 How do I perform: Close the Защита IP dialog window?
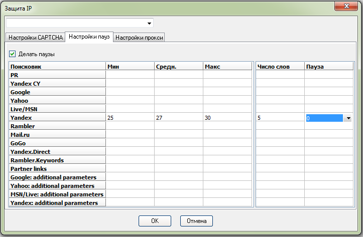[x=346, y=6]
